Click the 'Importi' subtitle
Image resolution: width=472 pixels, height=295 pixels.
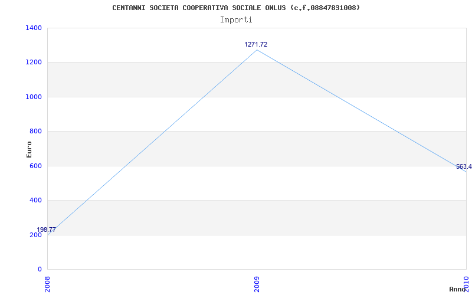(236, 20)
